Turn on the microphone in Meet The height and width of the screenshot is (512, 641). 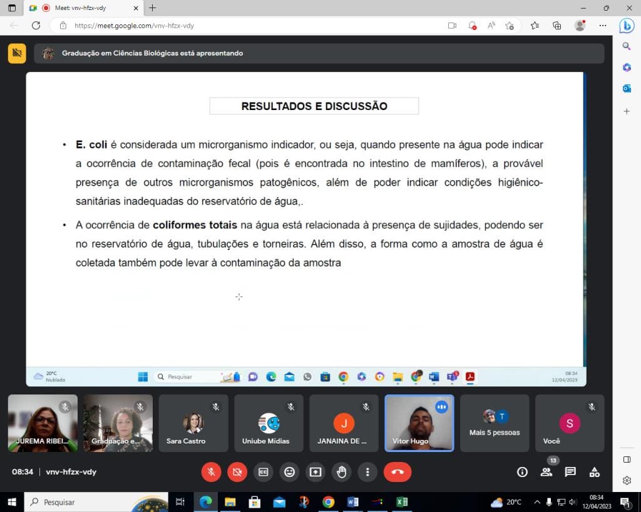212,472
